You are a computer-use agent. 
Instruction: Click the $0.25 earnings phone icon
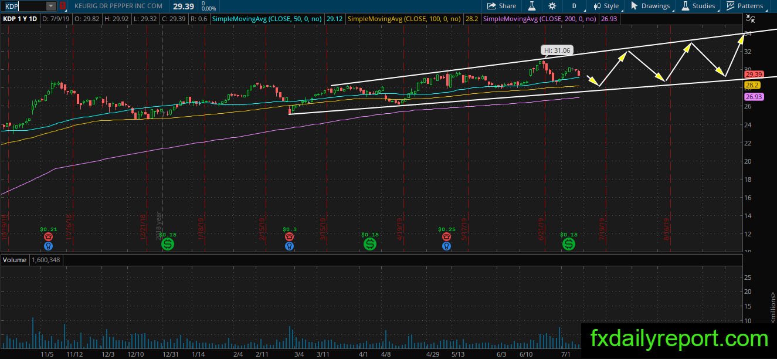pyautogui.click(x=447, y=236)
